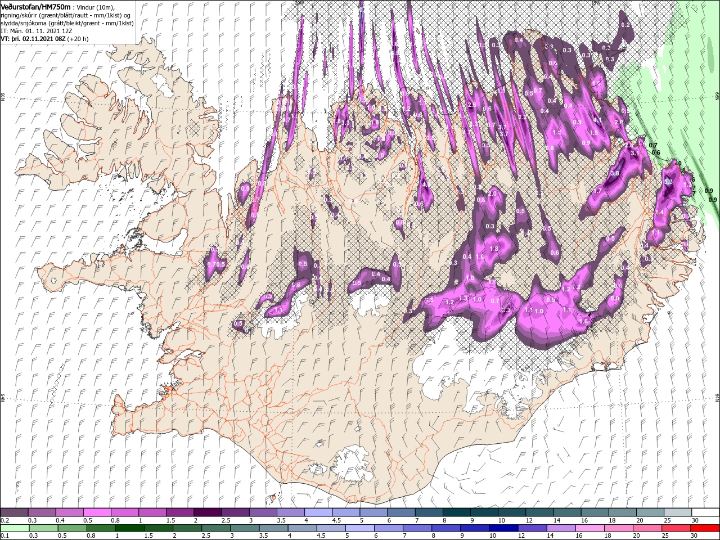This screenshot has height=540, width=720.
Task: Choose the bright red 30 swatch in lower legend row
Action: tap(705, 528)
